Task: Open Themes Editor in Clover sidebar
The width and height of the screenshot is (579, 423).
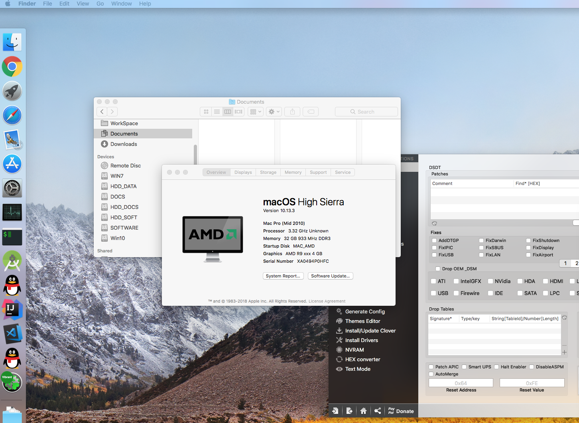Action: click(x=358, y=321)
